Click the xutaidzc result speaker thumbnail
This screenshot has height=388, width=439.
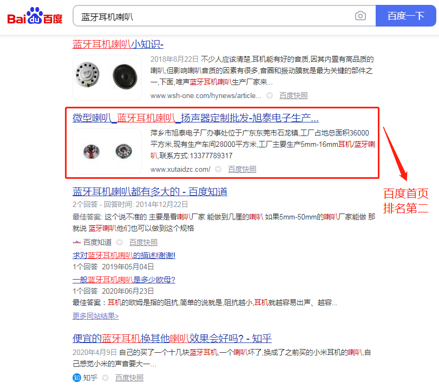[x=107, y=151]
